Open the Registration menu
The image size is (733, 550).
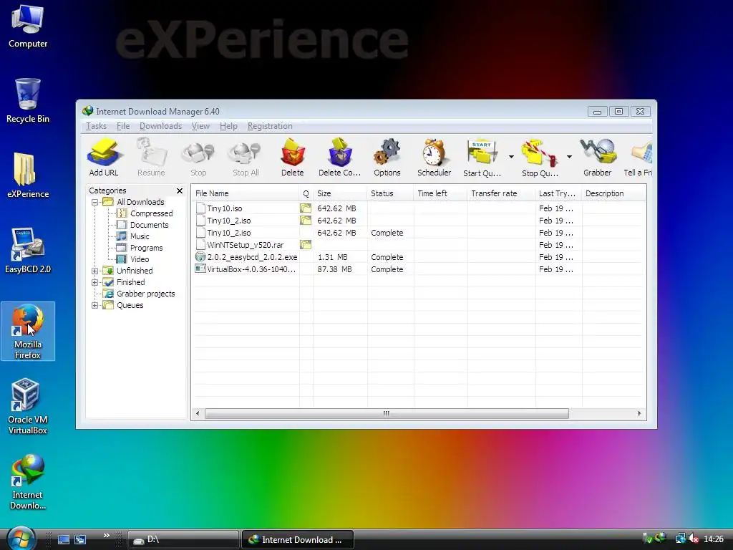click(270, 126)
